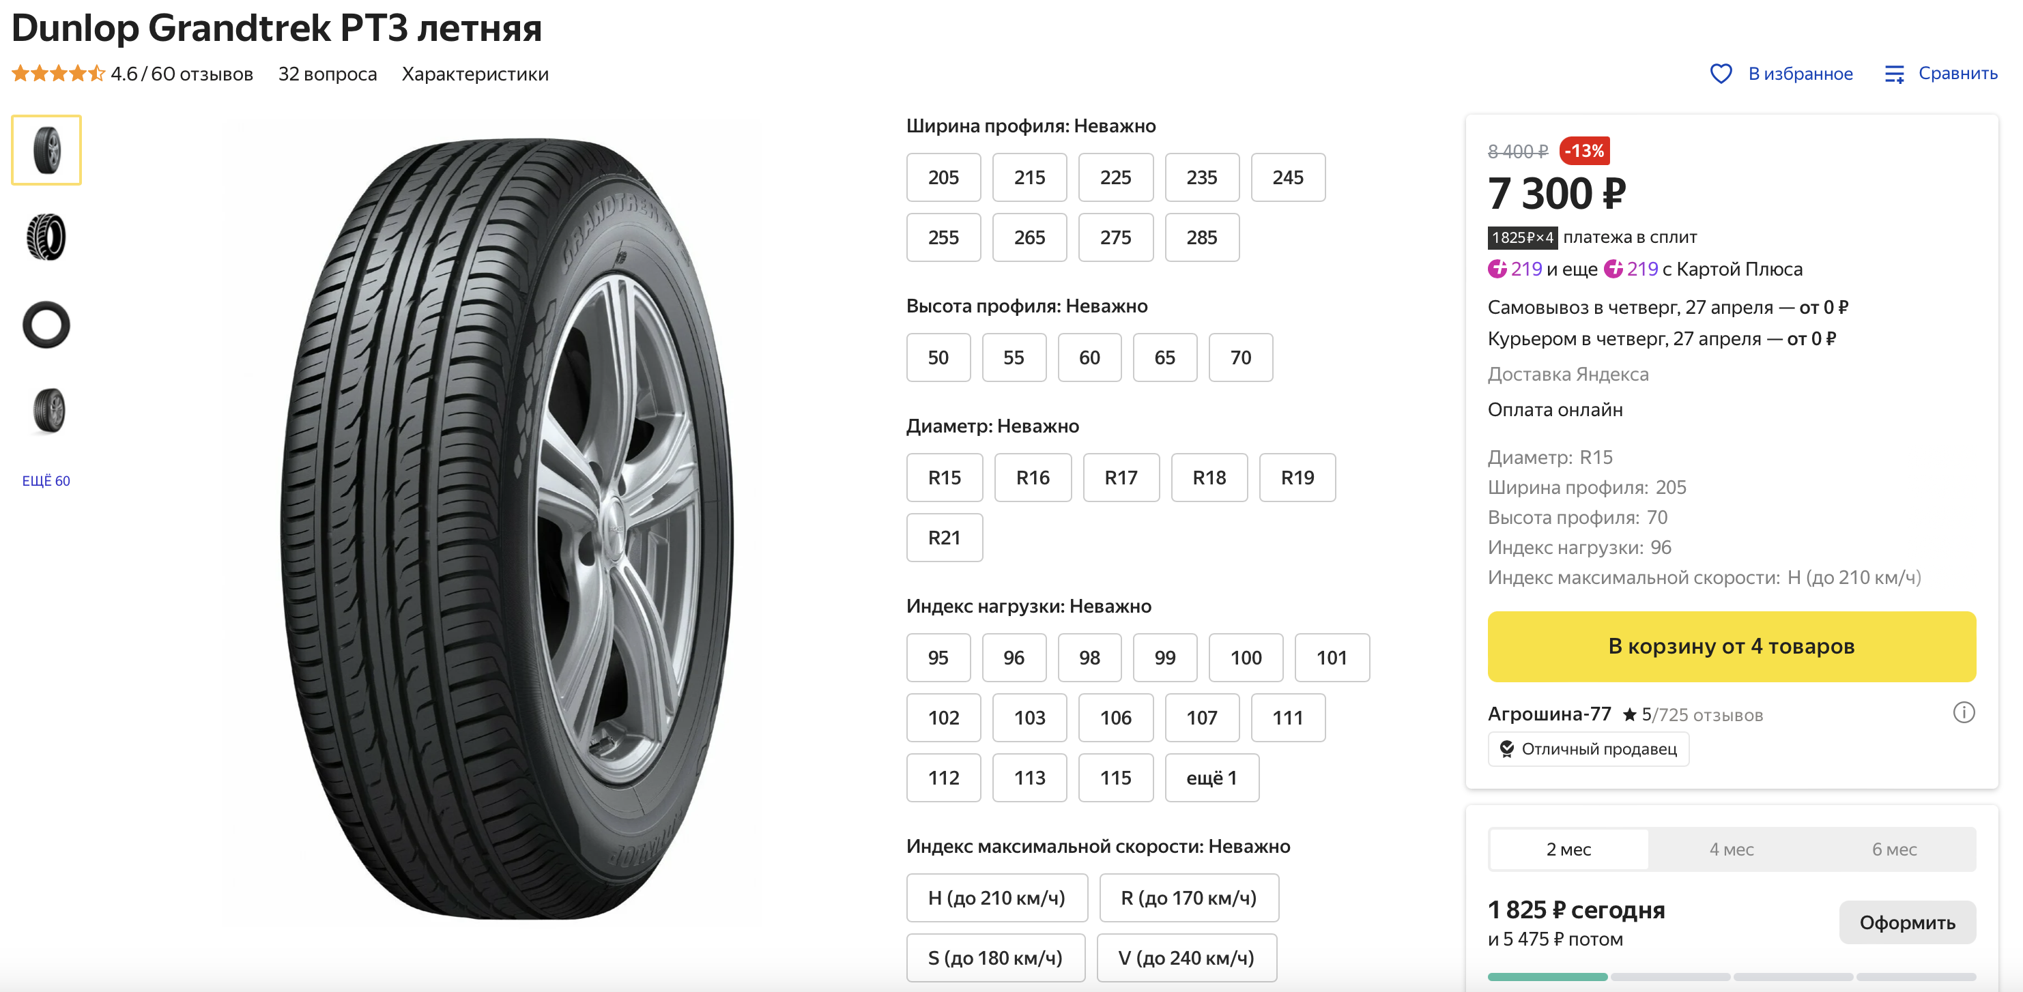Open the Характеристики link
2023x992 pixels.
click(x=475, y=74)
